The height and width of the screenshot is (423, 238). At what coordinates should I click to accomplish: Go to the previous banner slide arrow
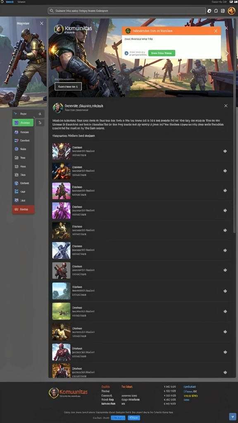(57, 53)
